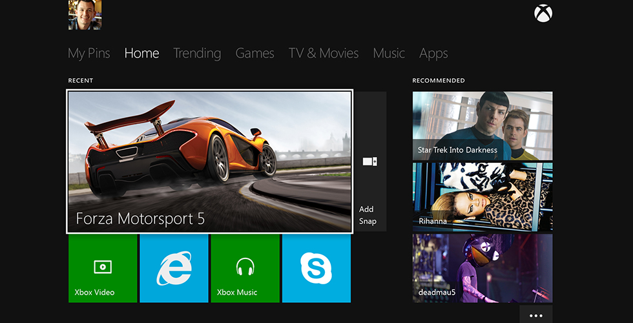Viewport: 633px width, 323px height.
Task: Open the Games tab
Action: pos(254,54)
